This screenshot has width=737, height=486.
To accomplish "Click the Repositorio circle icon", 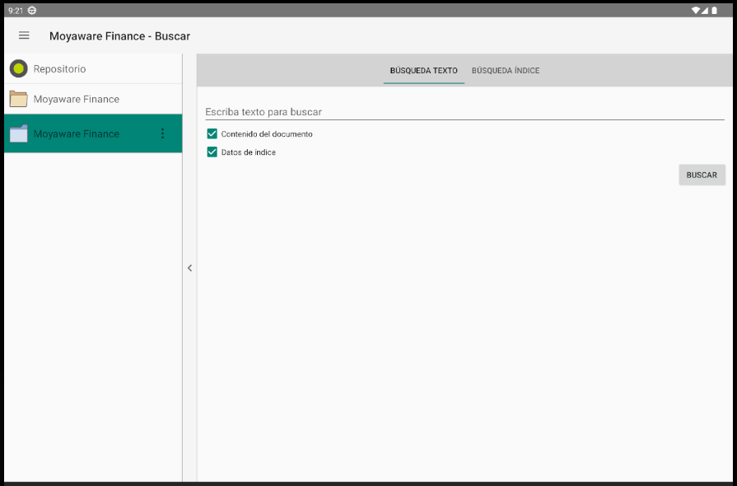I will [19, 68].
